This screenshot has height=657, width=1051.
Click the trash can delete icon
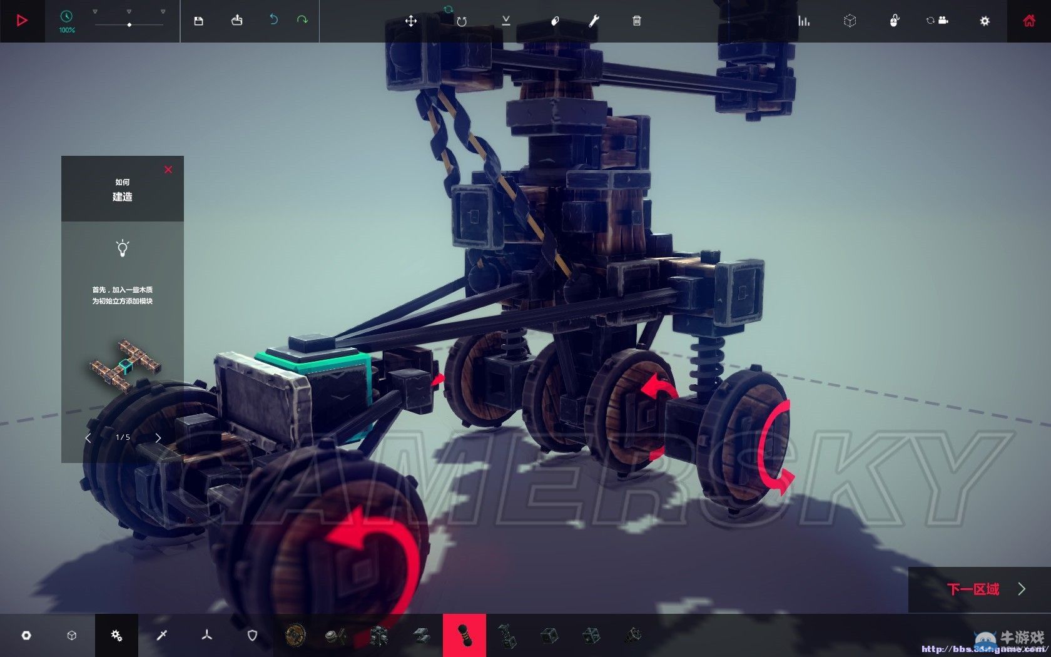(636, 21)
